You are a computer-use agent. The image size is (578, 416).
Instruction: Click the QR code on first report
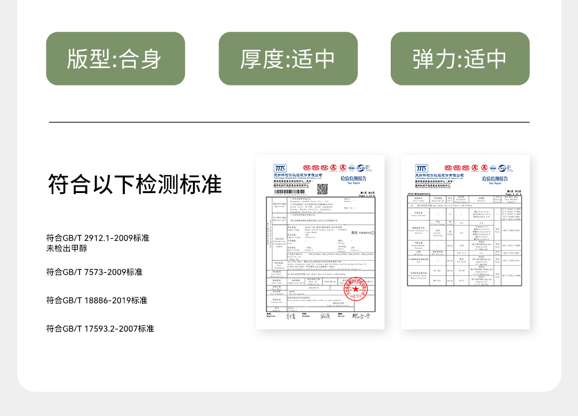click(x=323, y=188)
